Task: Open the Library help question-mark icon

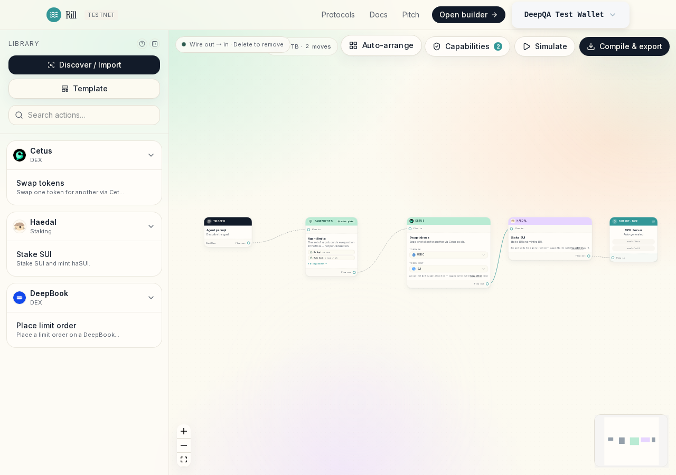Action: click(142, 44)
